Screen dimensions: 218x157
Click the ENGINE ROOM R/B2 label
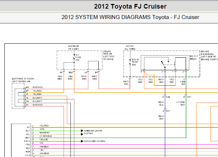(209, 56)
